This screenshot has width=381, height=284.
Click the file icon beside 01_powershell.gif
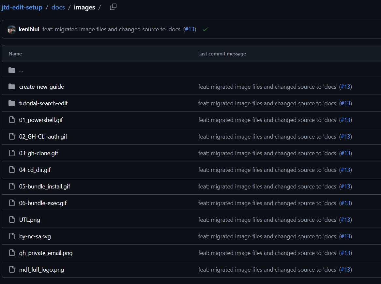(x=12, y=120)
